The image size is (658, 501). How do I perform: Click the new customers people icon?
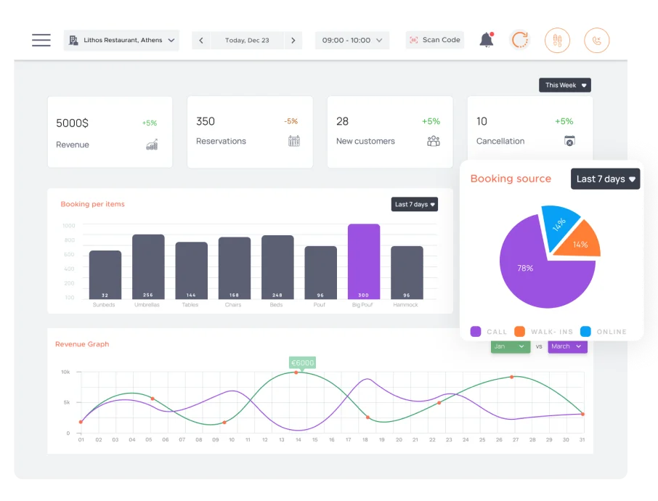[x=434, y=141]
